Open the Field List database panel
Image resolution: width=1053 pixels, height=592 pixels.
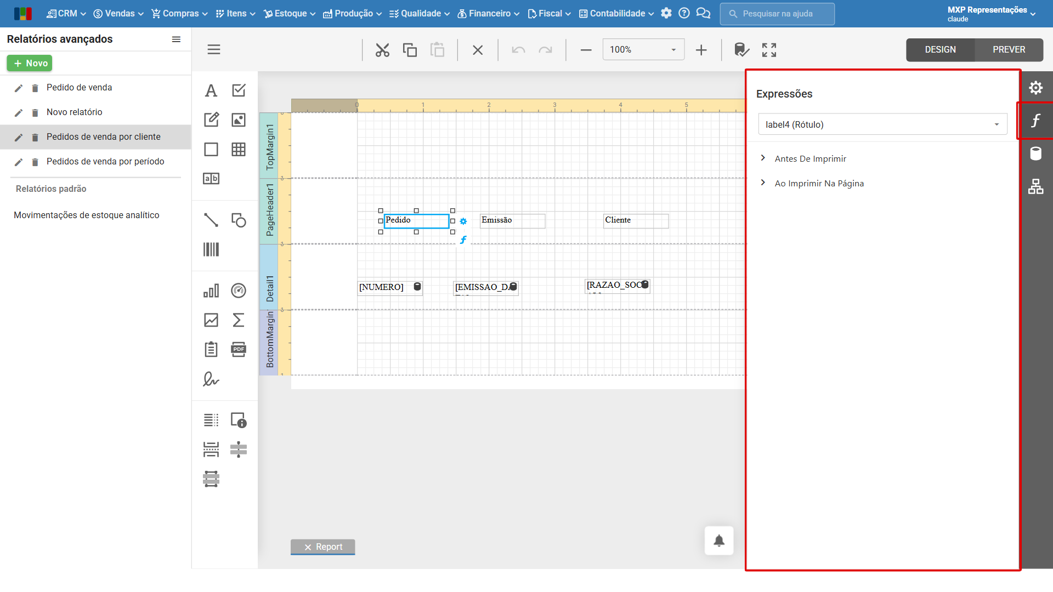tap(1036, 153)
